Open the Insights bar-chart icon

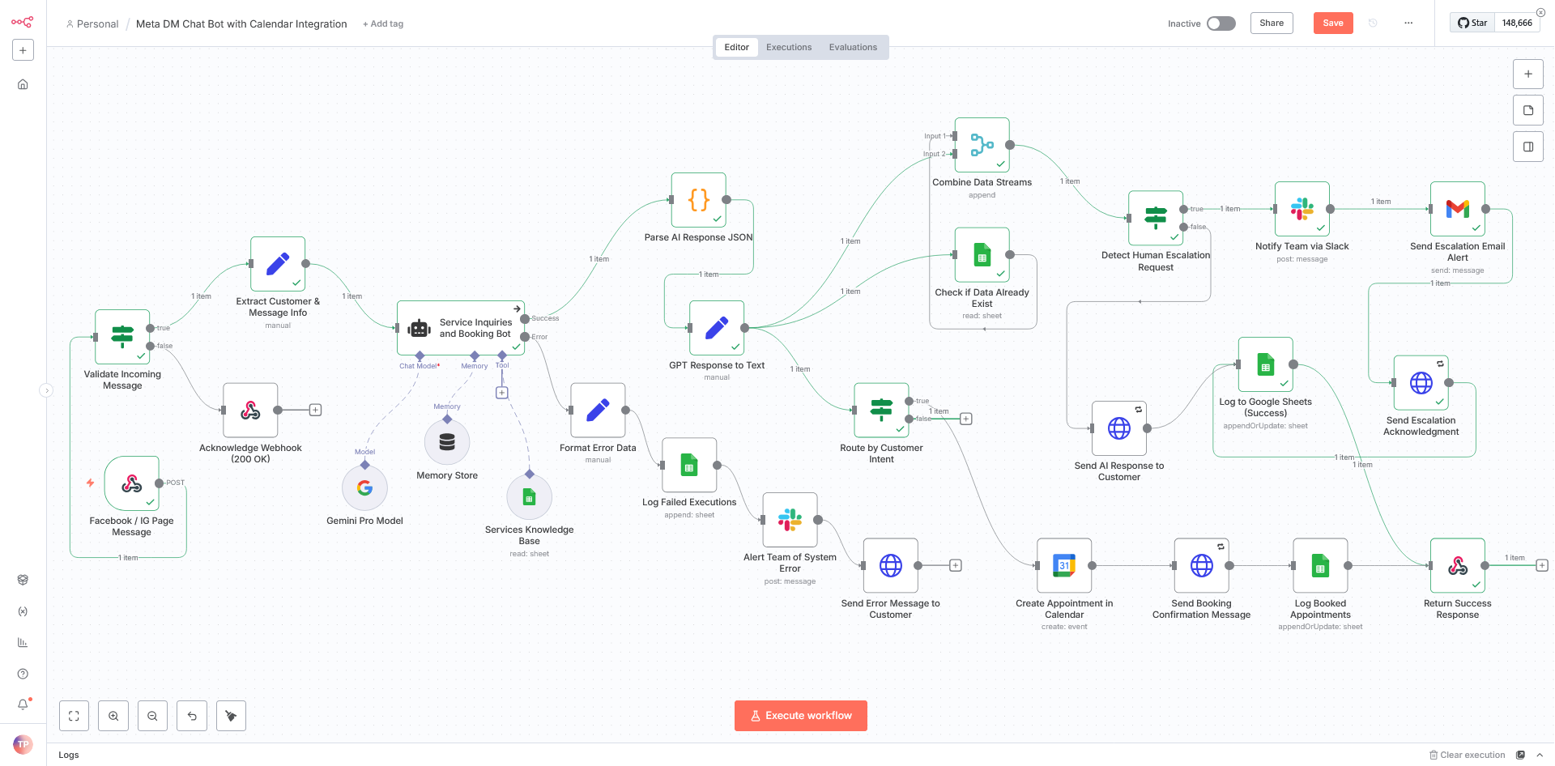pos(23,642)
